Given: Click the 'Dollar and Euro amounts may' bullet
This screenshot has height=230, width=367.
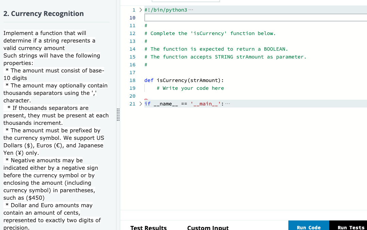Looking at the screenshot, I should (x=52, y=216).
